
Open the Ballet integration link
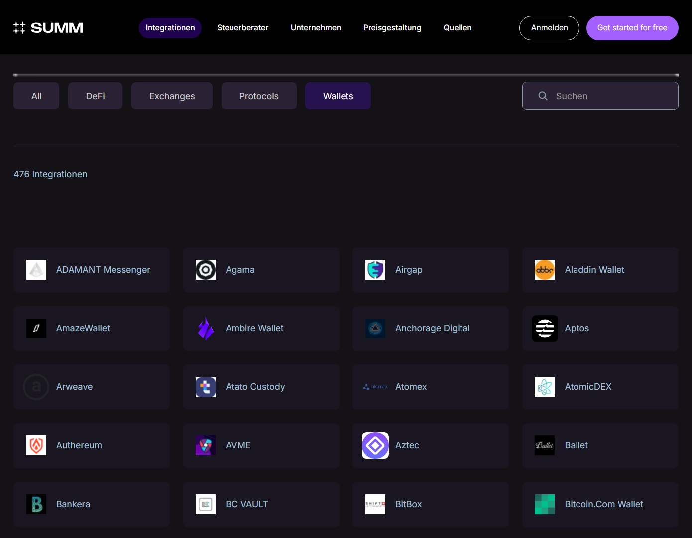tap(600, 445)
